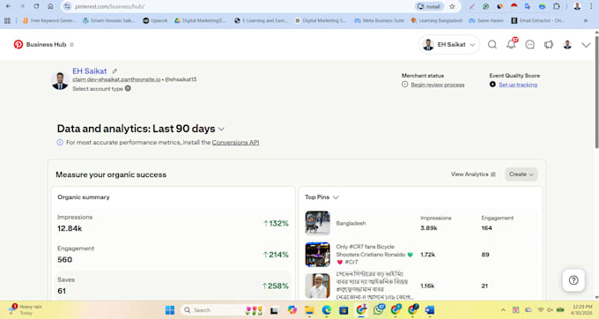Open the Pinterest search icon
This screenshot has height=319, width=599.
click(x=492, y=45)
